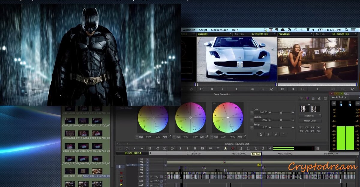Open the Windows menu
Screen dimensions: 360x187
coord(189,30)
